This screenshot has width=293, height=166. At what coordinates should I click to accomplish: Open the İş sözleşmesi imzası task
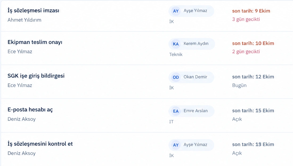coord(33,10)
